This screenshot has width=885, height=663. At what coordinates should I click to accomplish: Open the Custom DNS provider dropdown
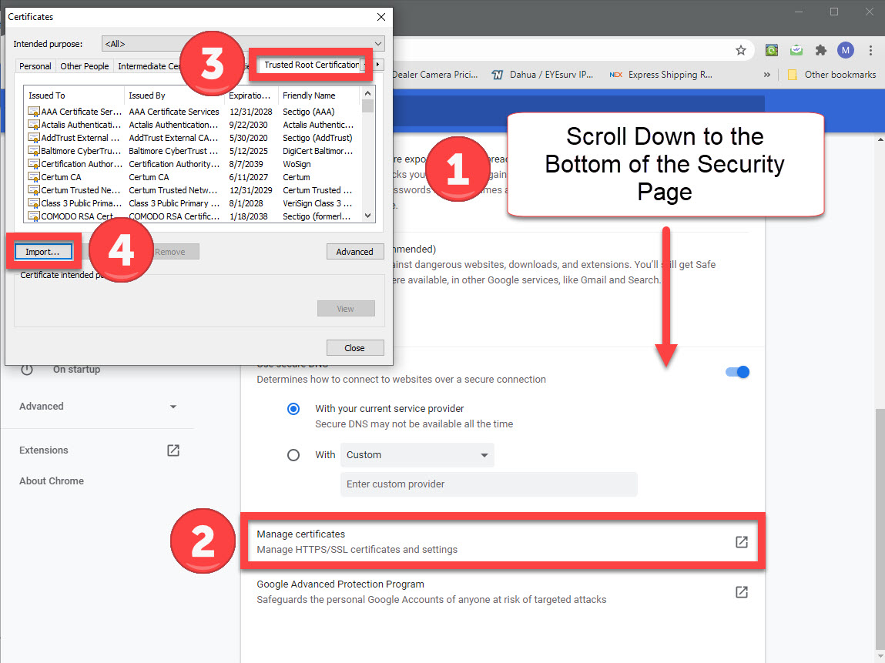417,455
